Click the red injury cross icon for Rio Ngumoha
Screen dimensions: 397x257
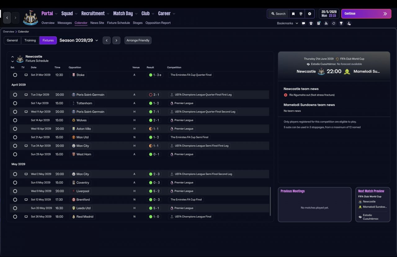[x=286, y=95]
